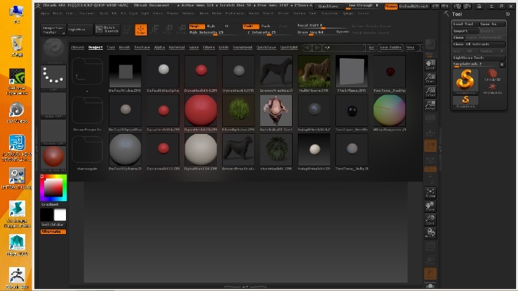Switch to the LightBox Texture tab
Screen dimensions: 518x291
142,47
